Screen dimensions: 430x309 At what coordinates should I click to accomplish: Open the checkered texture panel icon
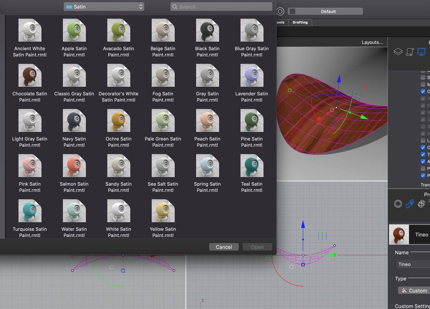point(421,204)
